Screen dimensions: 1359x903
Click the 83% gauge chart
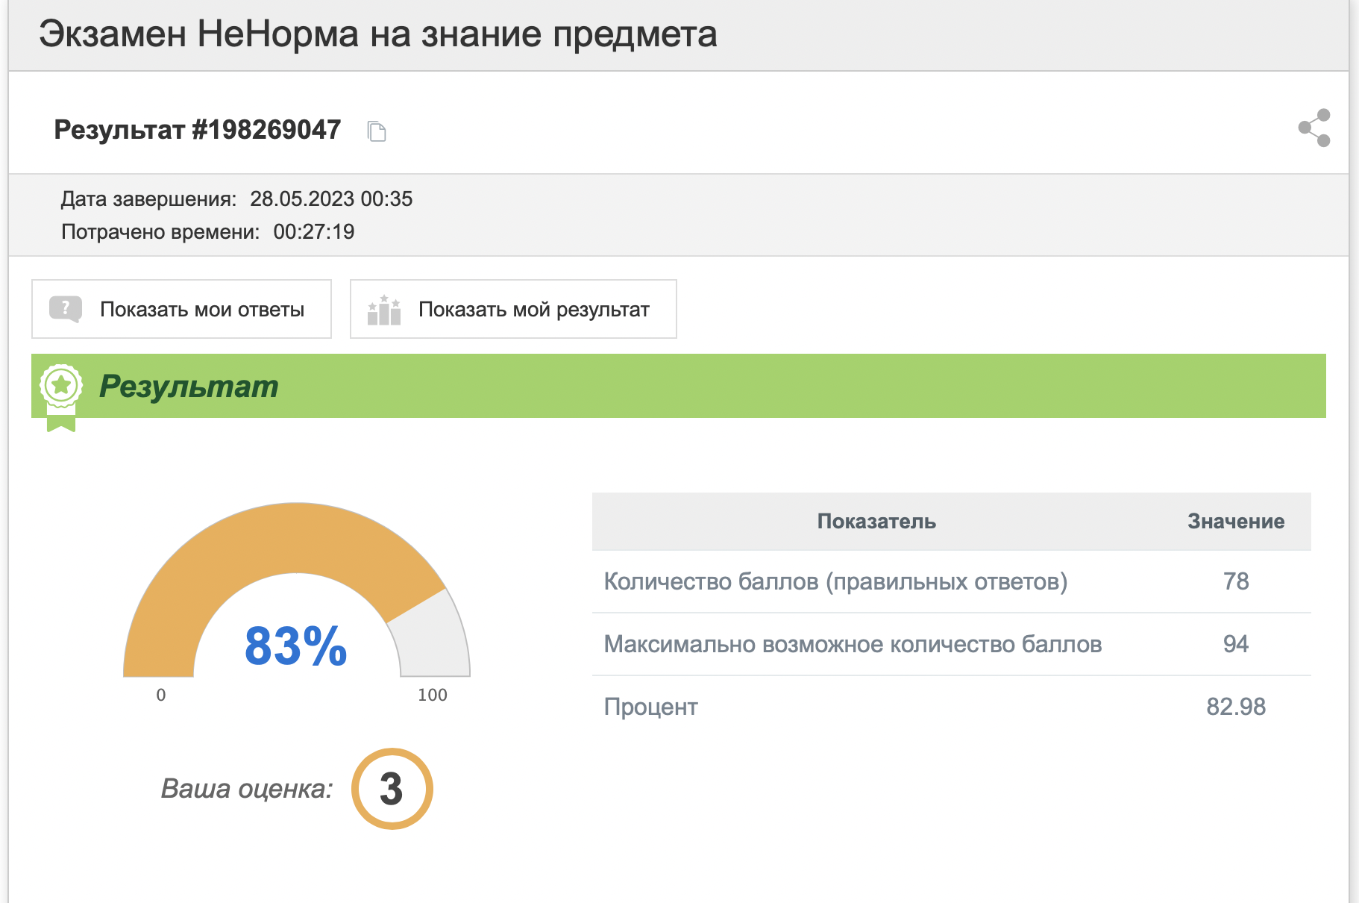point(297,590)
